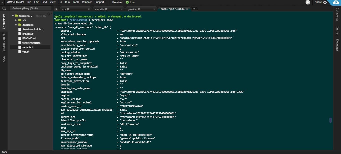Click the green Run button
This screenshot has width=341, height=154.
click(x=130, y=2)
